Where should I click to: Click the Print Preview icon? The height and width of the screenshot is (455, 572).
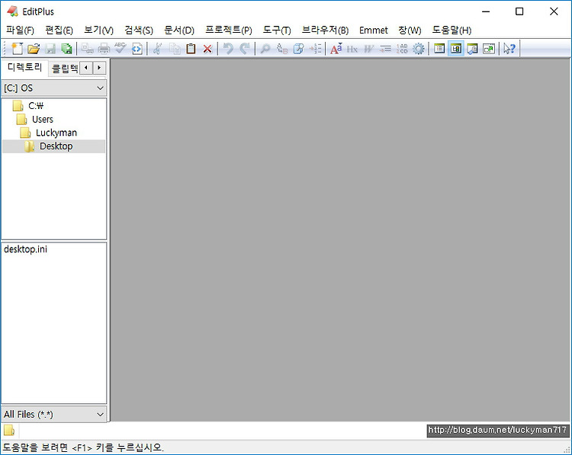click(87, 49)
